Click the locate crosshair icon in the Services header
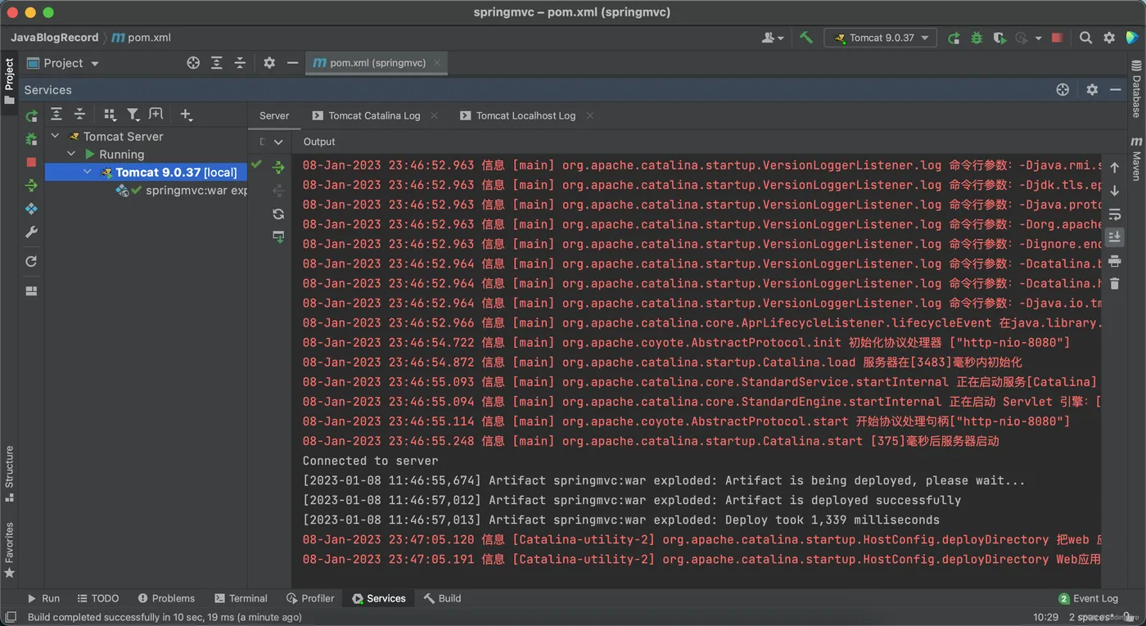This screenshot has height=626, width=1146. (x=1063, y=90)
